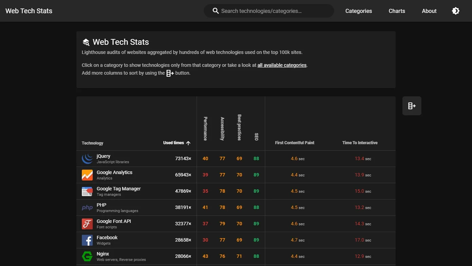Screen dimensions: 472x266
Task: Click Nginx's 12.9 sec Time To Interactive
Action: 363,256
